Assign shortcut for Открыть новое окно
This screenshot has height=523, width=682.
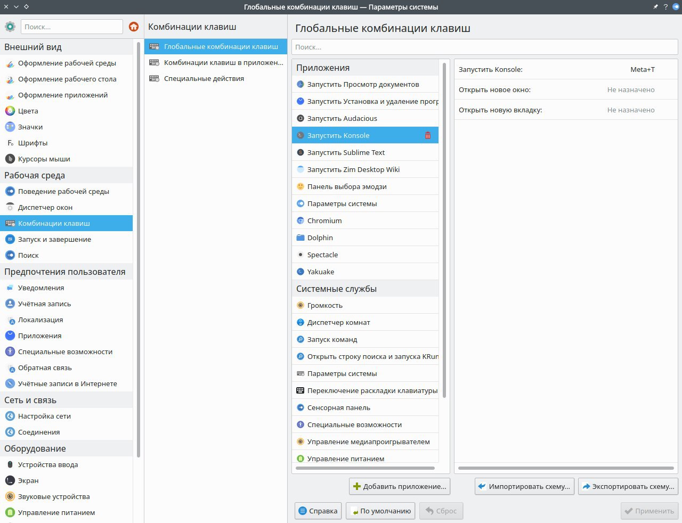click(x=631, y=89)
